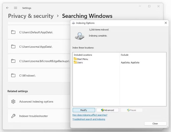
Task: Click folder icon beside MicrosoftEdgeBackups path
Action: (x=13, y=61)
